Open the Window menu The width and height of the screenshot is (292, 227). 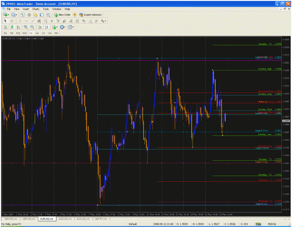pos(57,9)
